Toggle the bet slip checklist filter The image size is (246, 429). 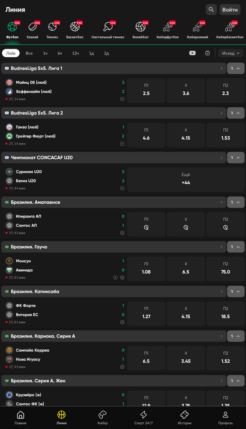click(x=208, y=53)
